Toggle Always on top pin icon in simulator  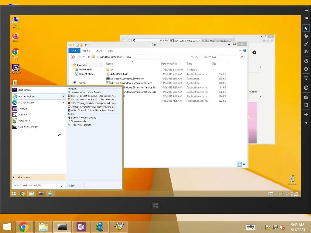coord(306,18)
